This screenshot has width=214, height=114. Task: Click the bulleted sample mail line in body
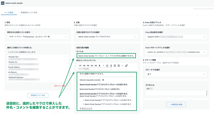[x=108, y=100]
